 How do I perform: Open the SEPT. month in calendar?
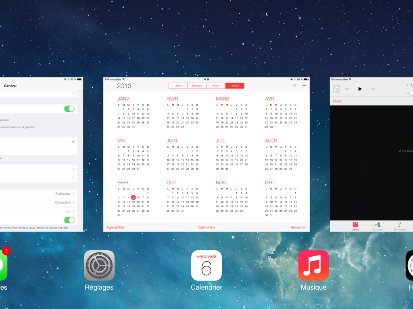[x=133, y=199]
